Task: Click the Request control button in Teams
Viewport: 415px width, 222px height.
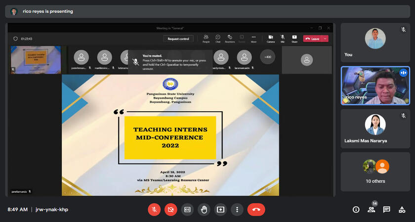Action: (178, 39)
